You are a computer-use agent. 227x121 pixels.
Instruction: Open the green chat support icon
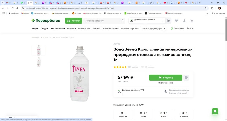215,111
